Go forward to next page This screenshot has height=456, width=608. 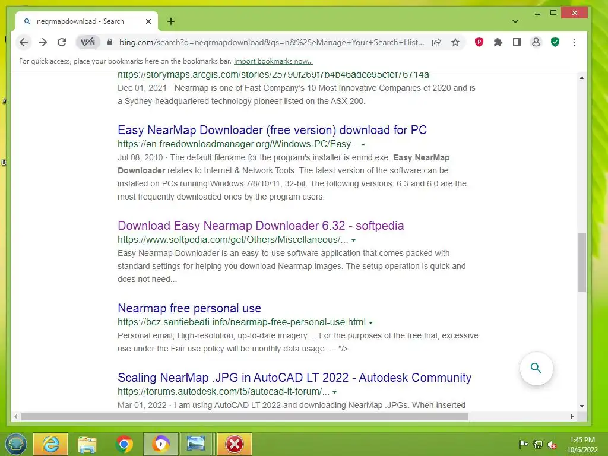[43, 42]
